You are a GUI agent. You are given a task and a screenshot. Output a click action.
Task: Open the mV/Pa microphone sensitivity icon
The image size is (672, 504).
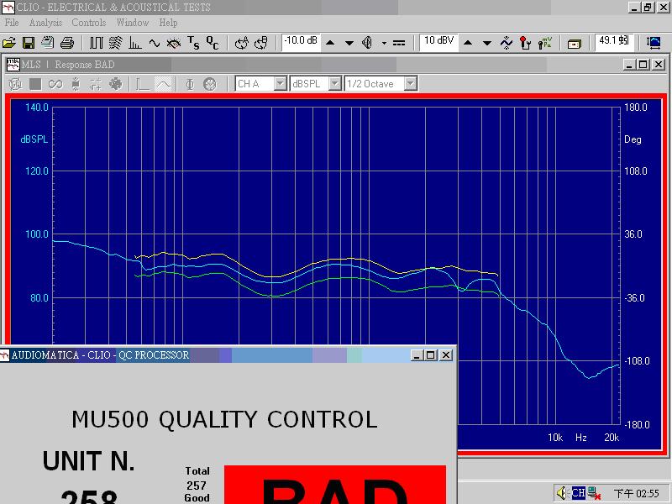(545, 43)
